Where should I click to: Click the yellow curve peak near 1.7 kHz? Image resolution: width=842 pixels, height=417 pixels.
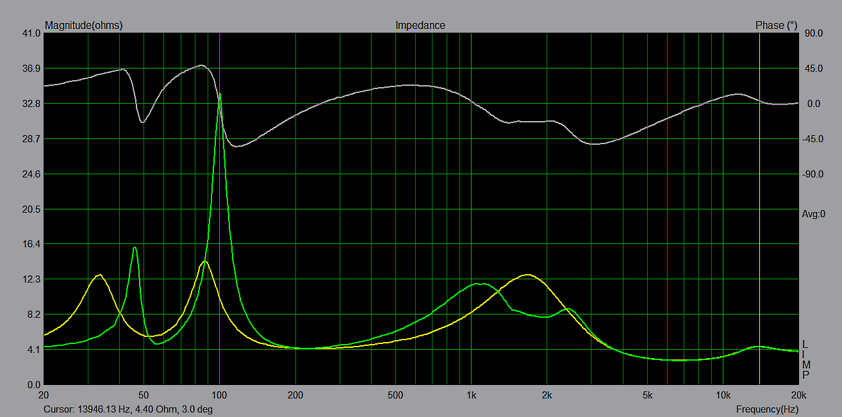click(527, 275)
